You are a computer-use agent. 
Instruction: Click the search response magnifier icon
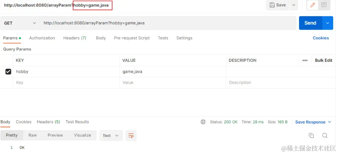coord(325,136)
